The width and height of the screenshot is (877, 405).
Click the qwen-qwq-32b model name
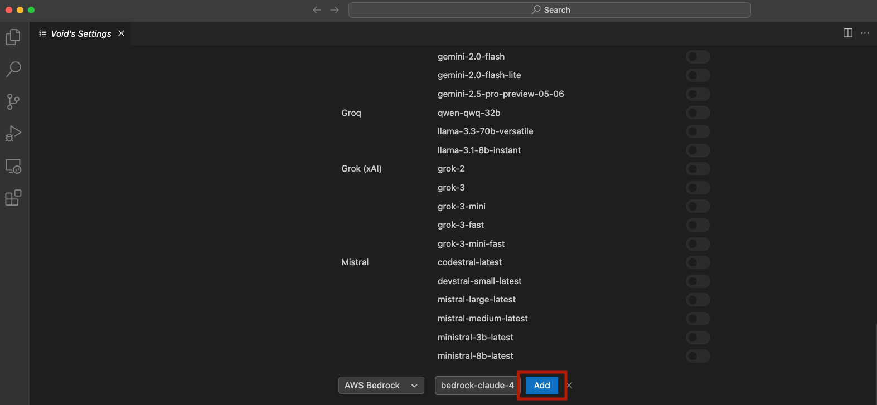pos(469,113)
